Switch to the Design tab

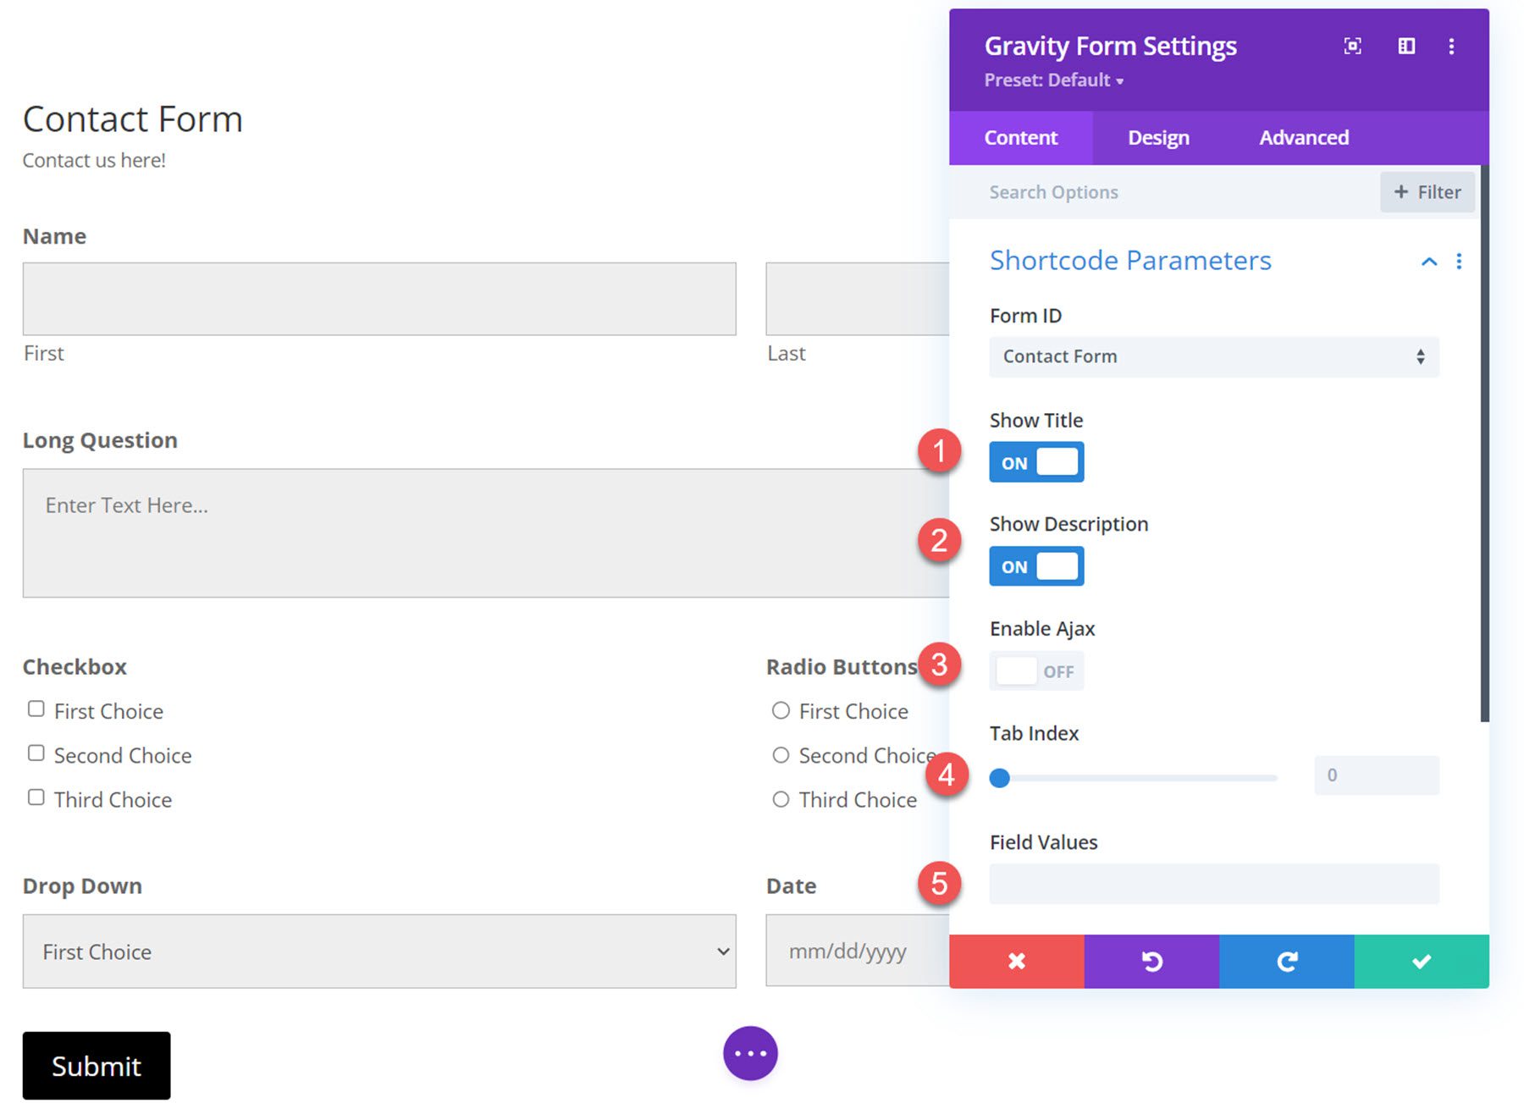(1157, 136)
